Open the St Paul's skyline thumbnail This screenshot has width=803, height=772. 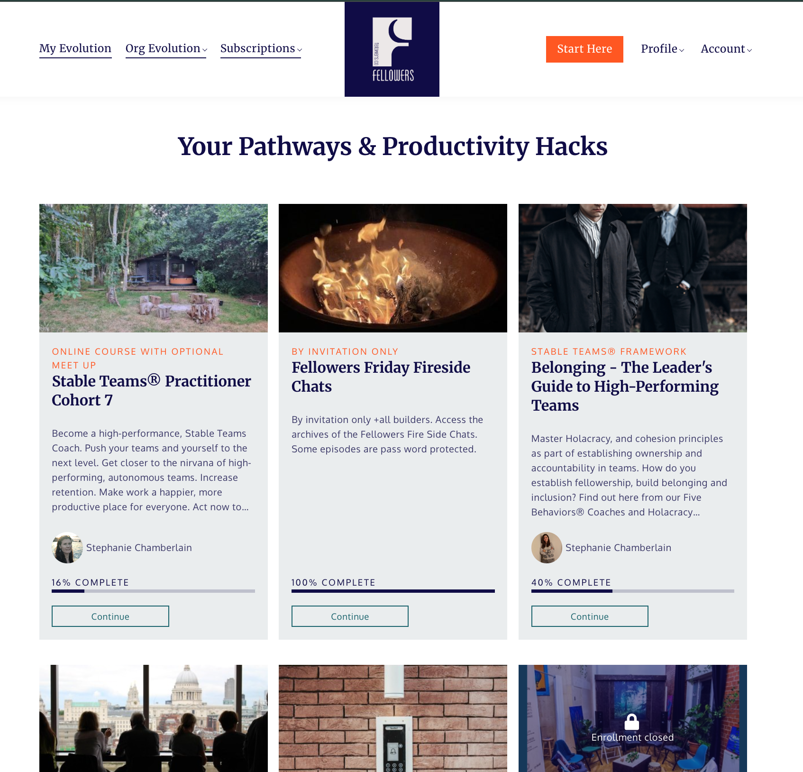click(154, 718)
